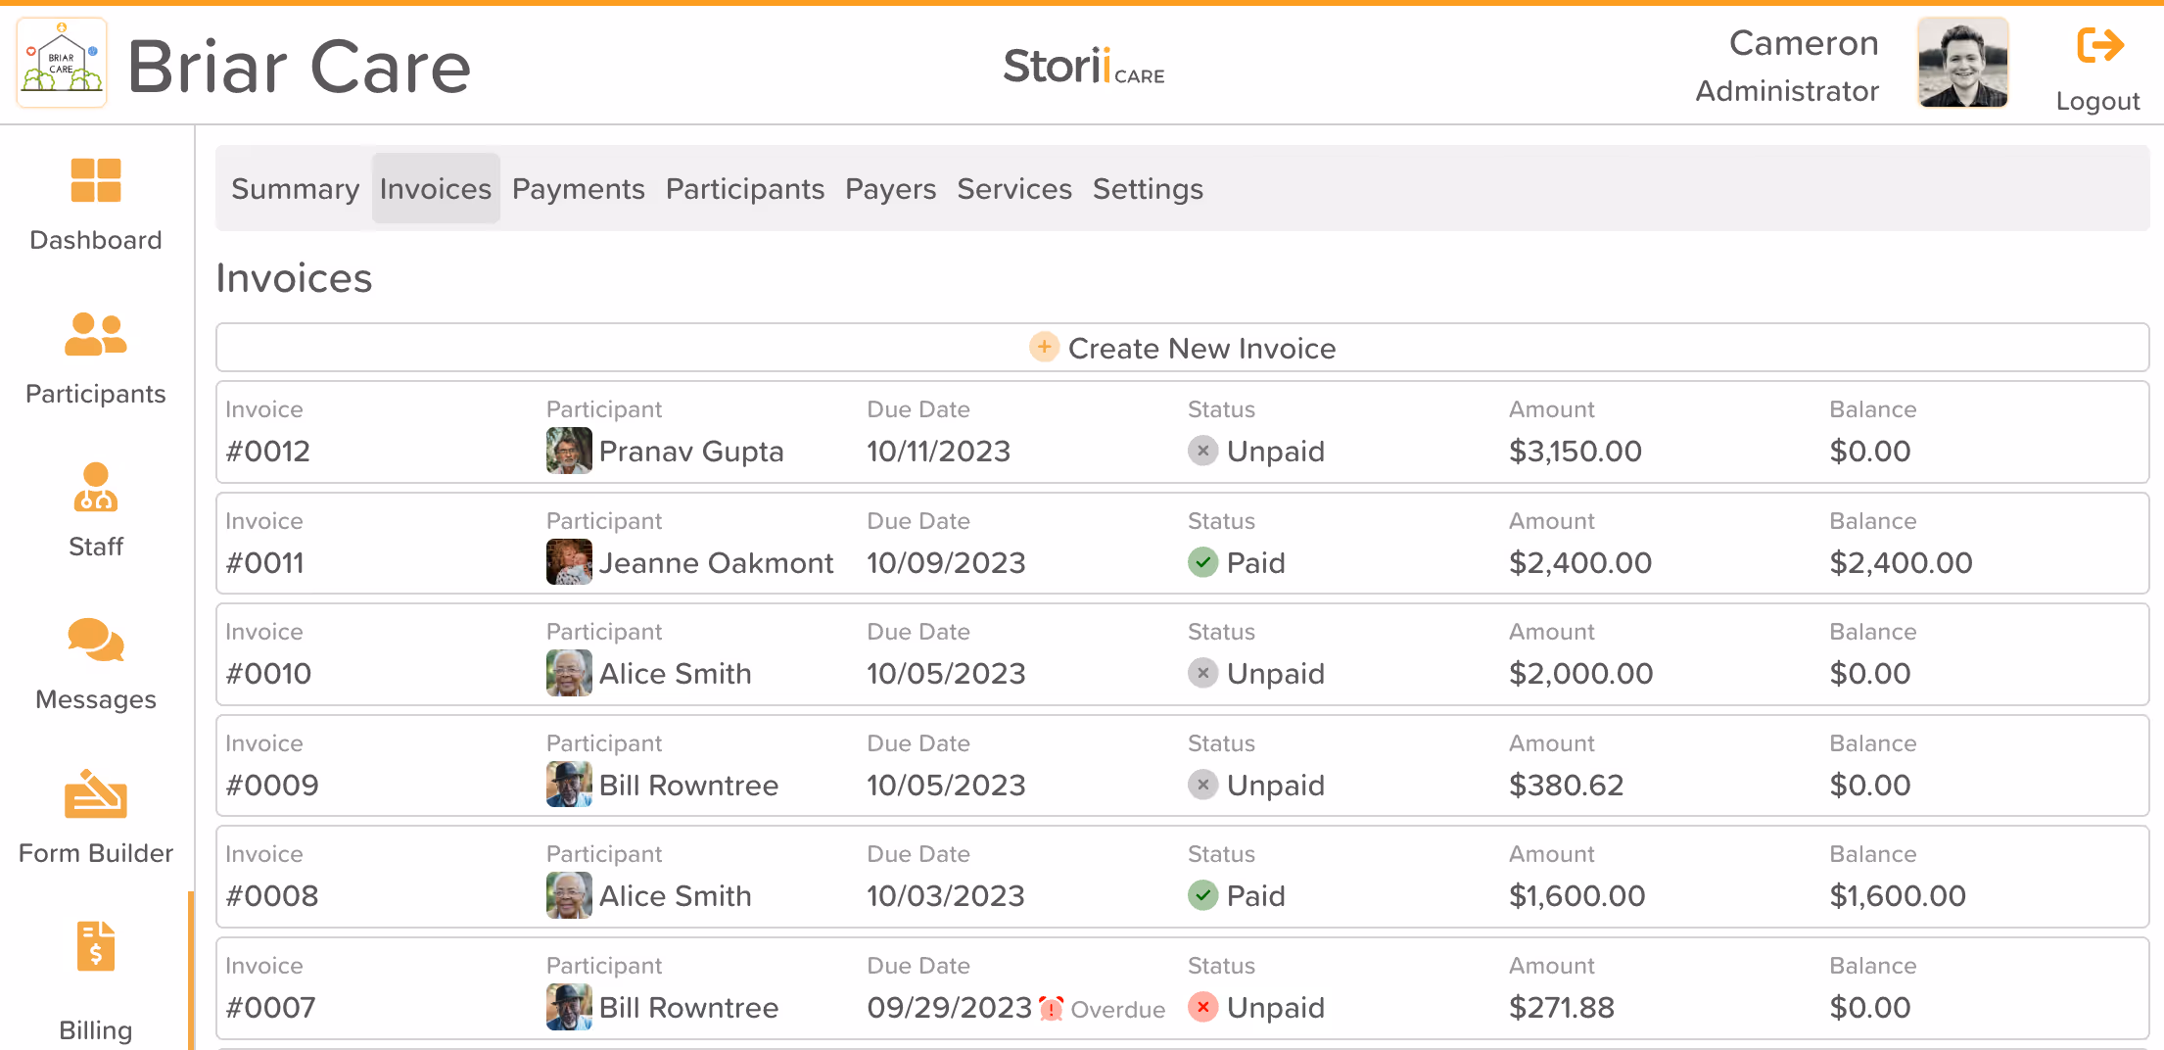Select the Invoices tab
Image resolution: width=2164 pixels, height=1050 pixels.
(x=436, y=188)
